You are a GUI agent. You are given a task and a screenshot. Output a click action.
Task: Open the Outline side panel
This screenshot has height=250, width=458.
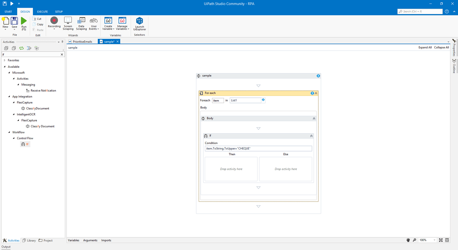(454, 66)
